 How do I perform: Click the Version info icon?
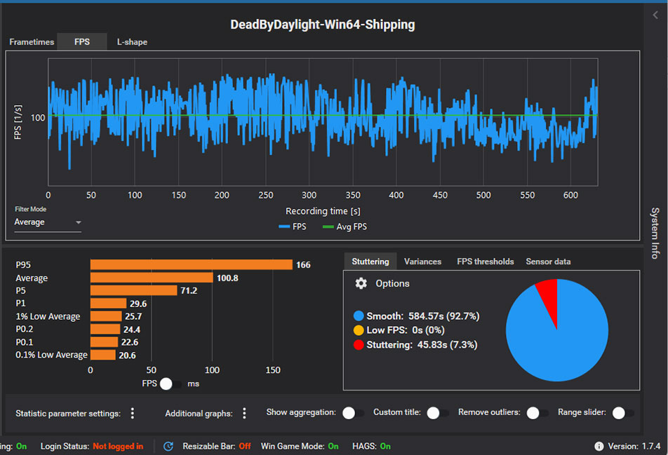point(599,446)
